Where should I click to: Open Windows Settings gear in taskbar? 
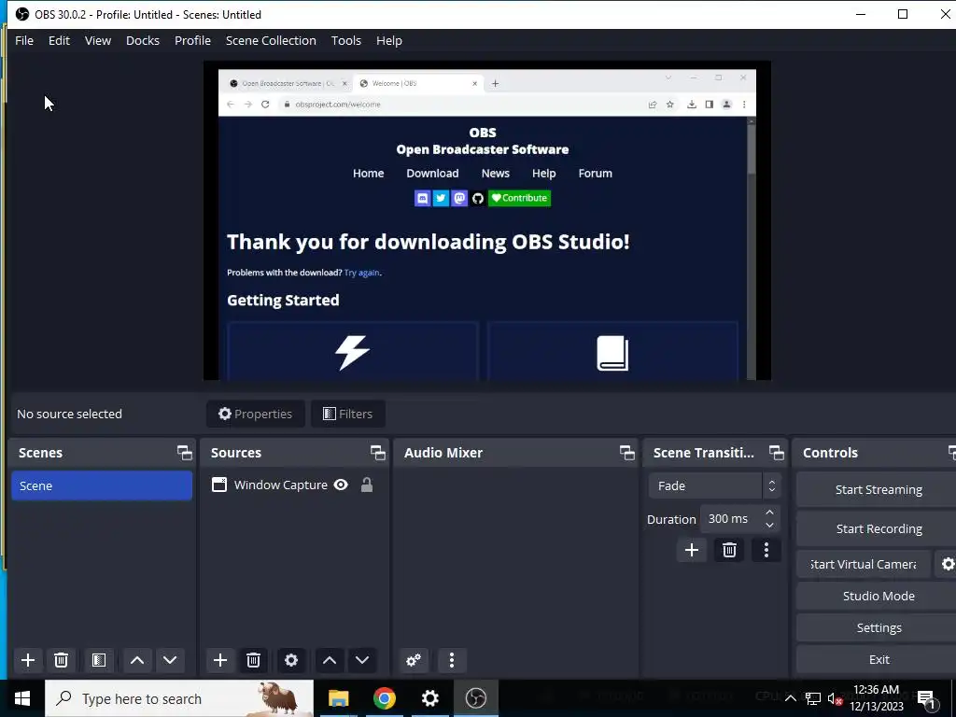coord(429,698)
